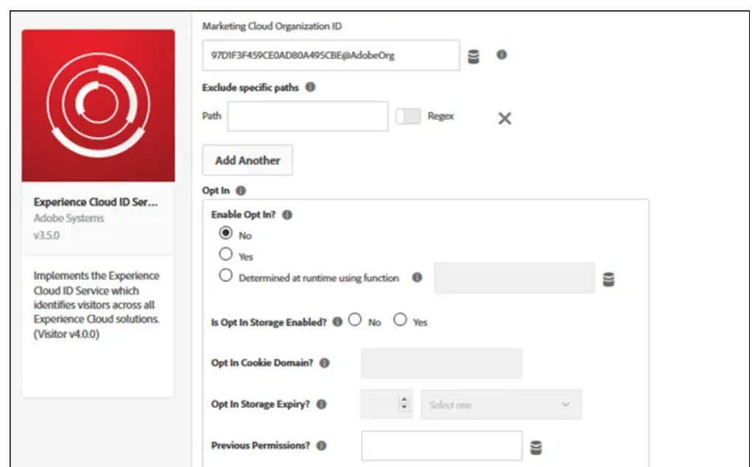Show info for Is Opt In Storage Enabled?
The image size is (752, 467).
(x=337, y=322)
